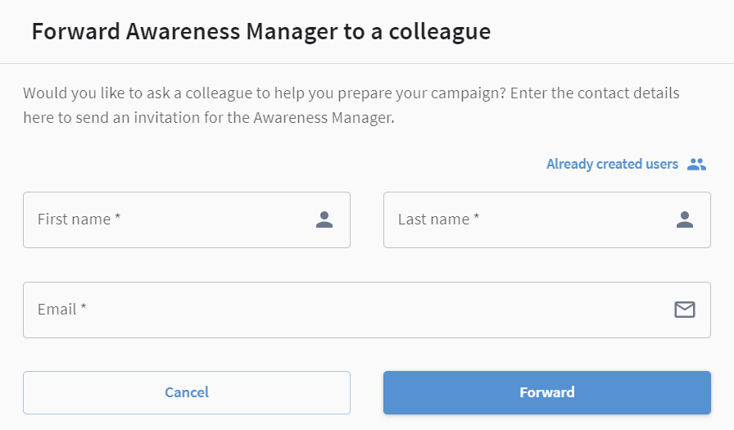Image resolution: width=734 pixels, height=430 pixels.
Task: Focus the First name input field
Action: click(187, 220)
